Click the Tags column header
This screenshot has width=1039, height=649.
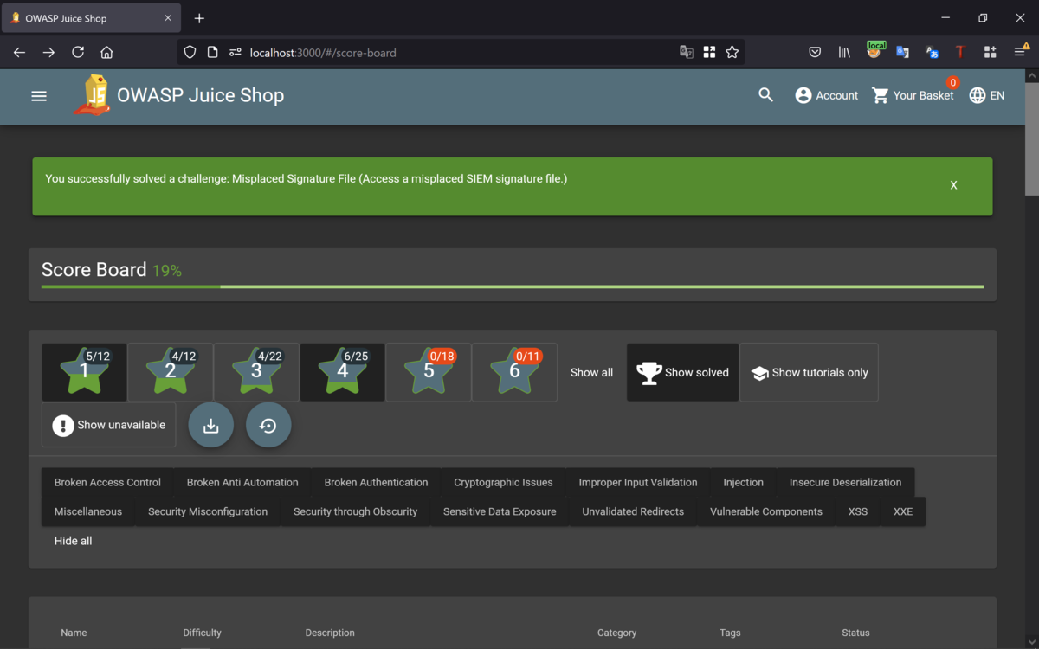pos(730,633)
